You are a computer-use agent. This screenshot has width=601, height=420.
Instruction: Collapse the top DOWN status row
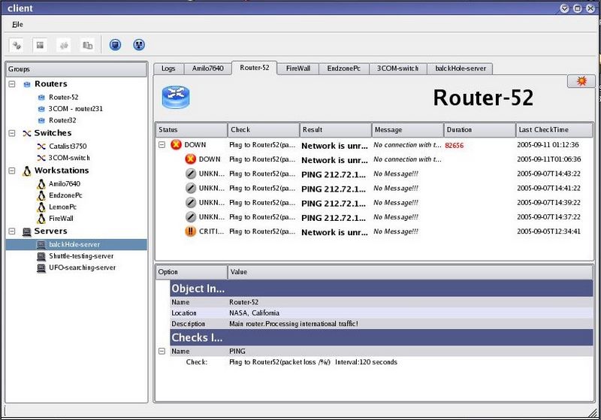(162, 144)
